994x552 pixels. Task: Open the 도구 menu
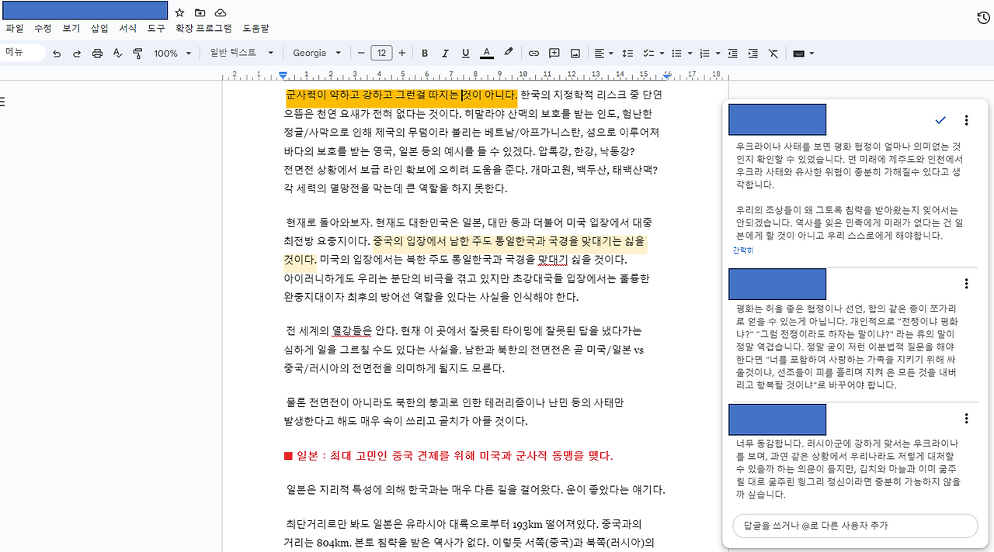click(x=156, y=28)
